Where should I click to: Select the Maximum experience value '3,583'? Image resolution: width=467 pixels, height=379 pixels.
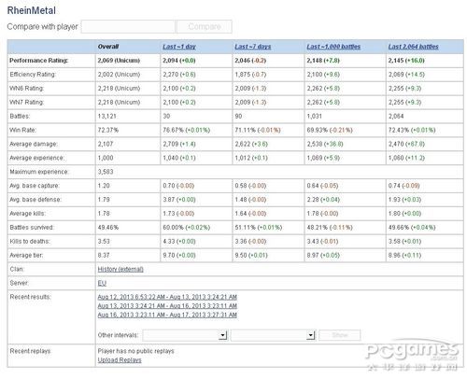[x=106, y=172]
